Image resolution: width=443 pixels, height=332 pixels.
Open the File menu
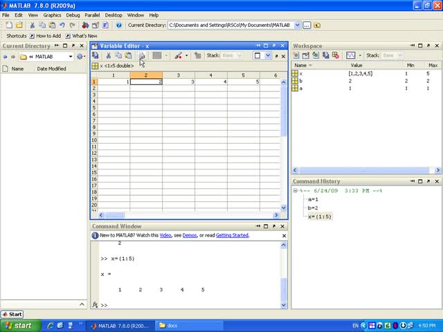(x=6, y=15)
